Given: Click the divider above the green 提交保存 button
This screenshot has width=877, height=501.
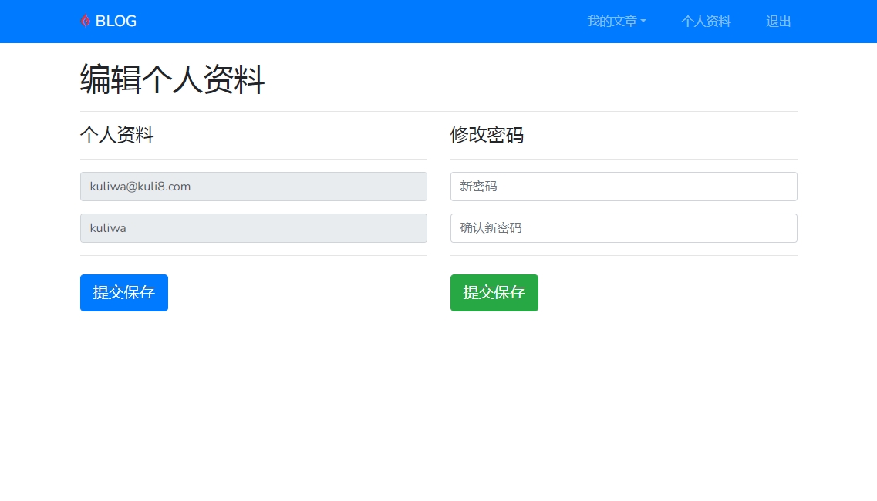Looking at the screenshot, I should pyautogui.click(x=623, y=255).
